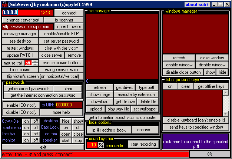Open the ip scanner
232x159 pixels.
click(64, 20)
